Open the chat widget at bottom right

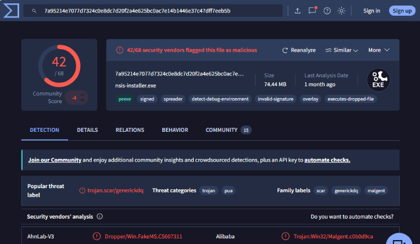(399, 239)
